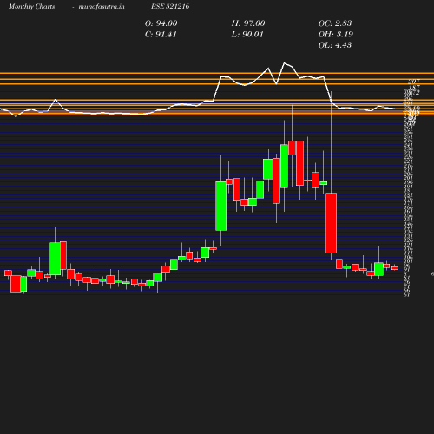Select the 'OC: 2.83' reading
Screen dimensions: 434x434
click(335, 23)
